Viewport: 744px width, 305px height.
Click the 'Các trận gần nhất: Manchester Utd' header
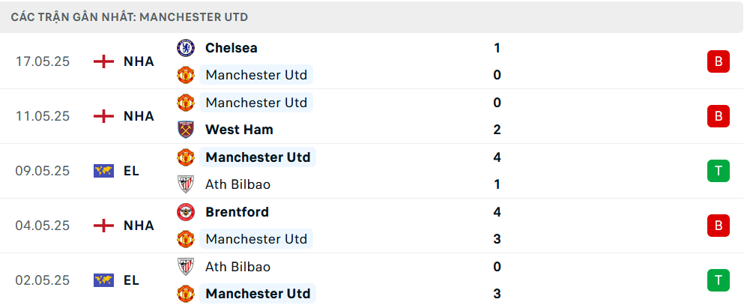130,17
